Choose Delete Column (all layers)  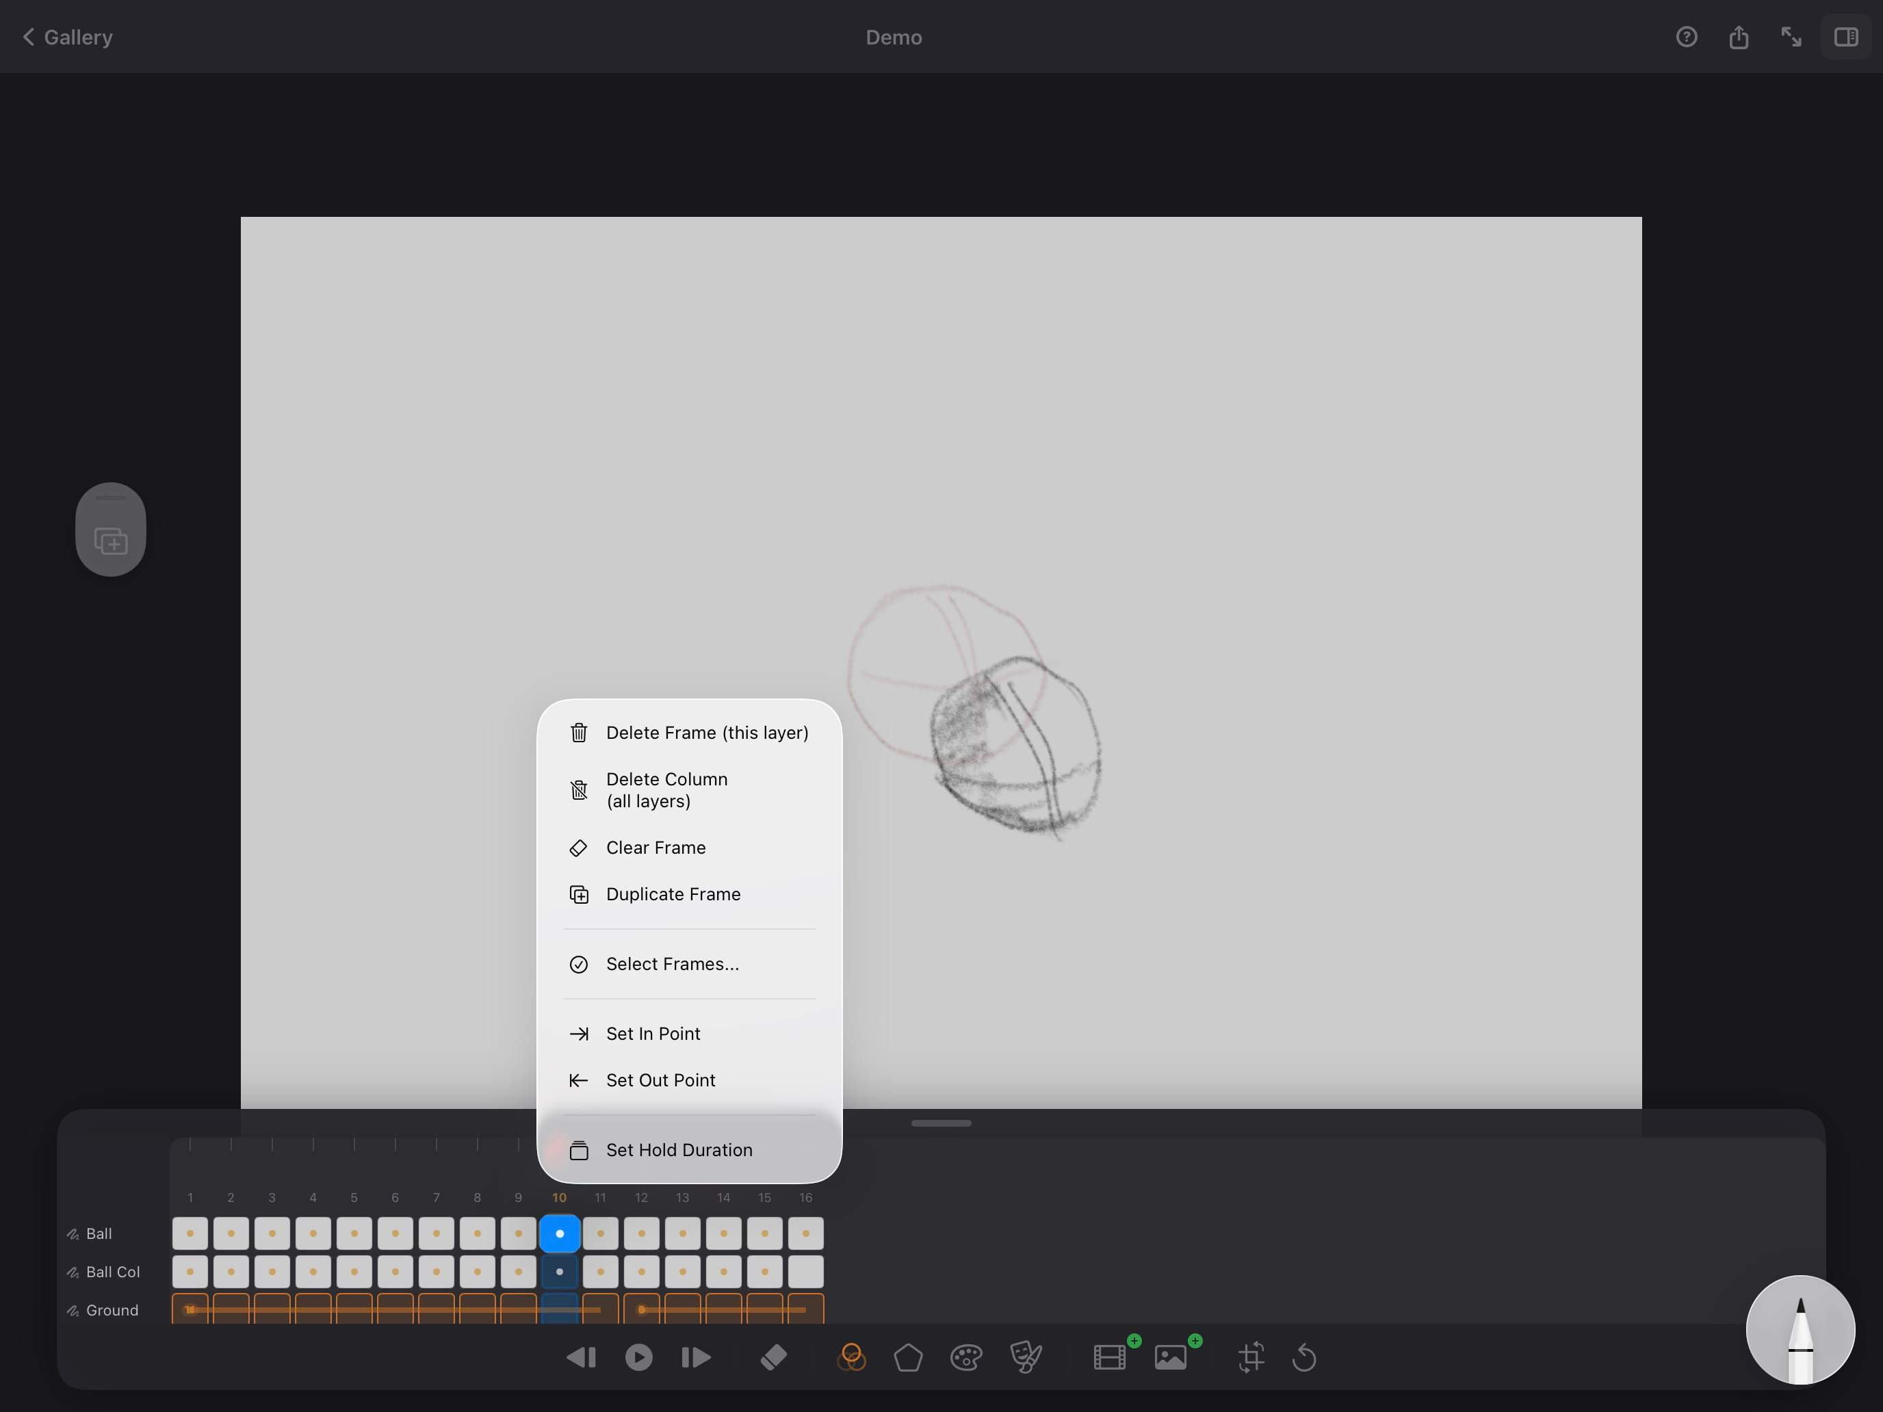690,790
